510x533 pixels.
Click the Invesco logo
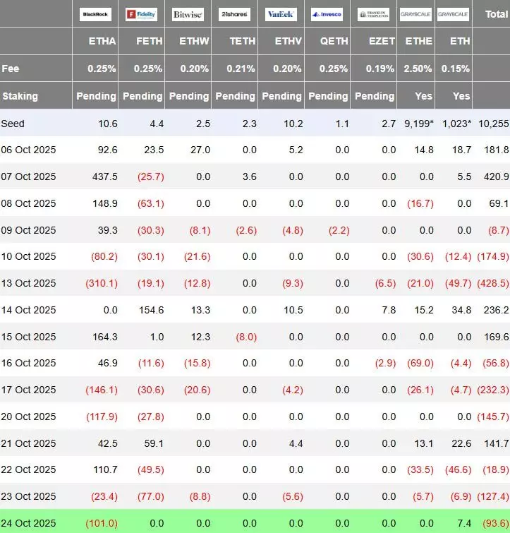click(x=327, y=14)
